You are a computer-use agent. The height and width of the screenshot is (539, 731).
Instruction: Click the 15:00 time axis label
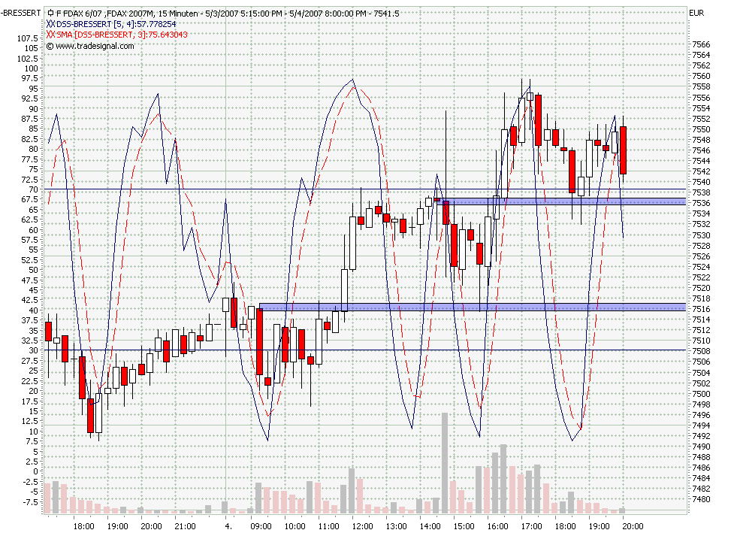click(464, 526)
